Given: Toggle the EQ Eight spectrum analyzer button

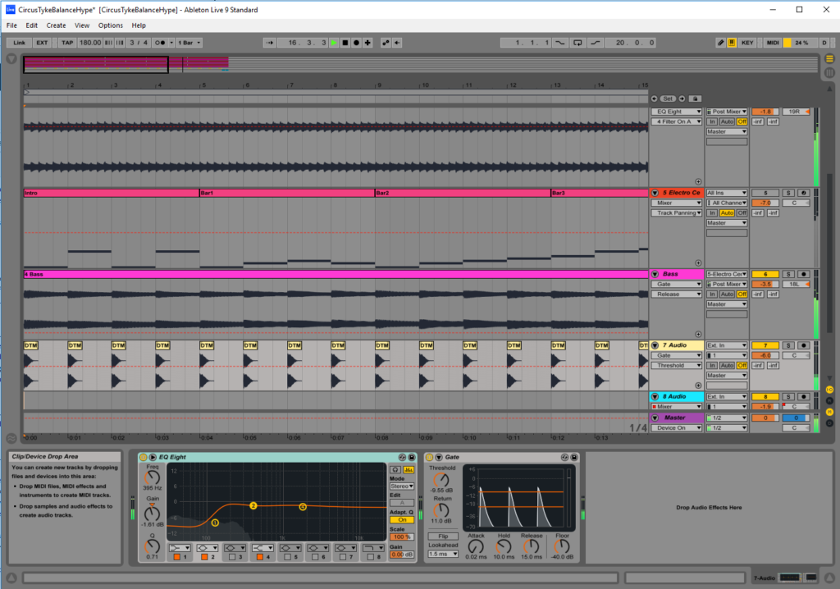Looking at the screenshot, I should click(x=409, y=469).
